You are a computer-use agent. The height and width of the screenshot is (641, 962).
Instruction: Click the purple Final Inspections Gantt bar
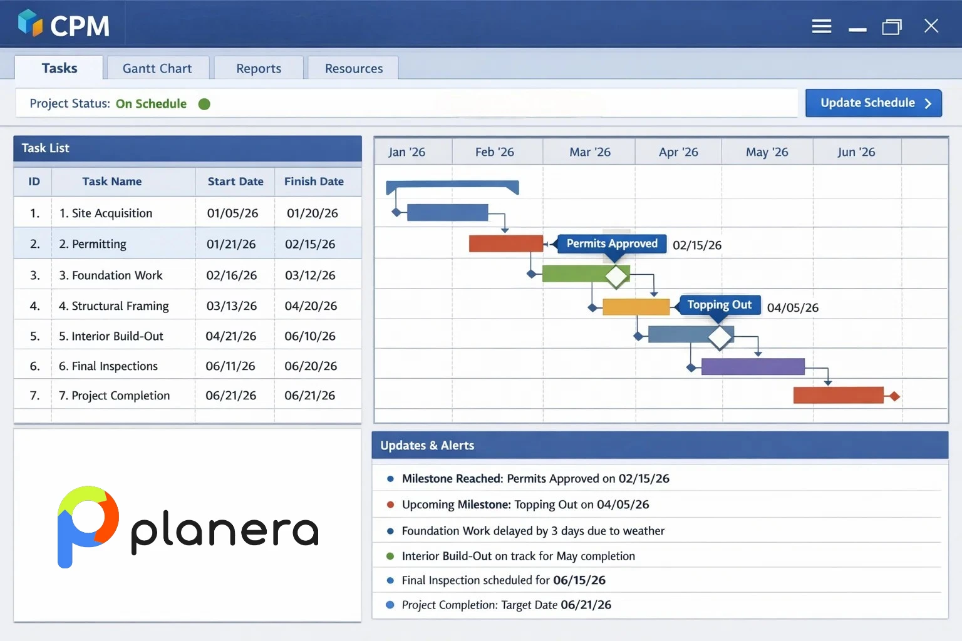pyautogui.click(x=753, y=367)
